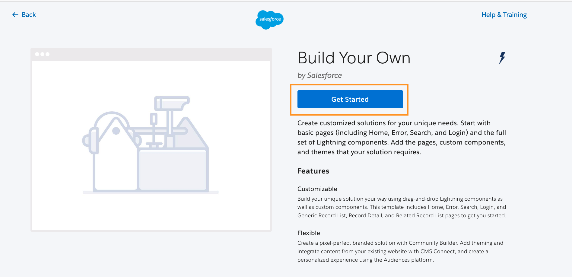Click the by Salesforce author text
Viewport: 572px width, 277px height.
click(319, 75)
